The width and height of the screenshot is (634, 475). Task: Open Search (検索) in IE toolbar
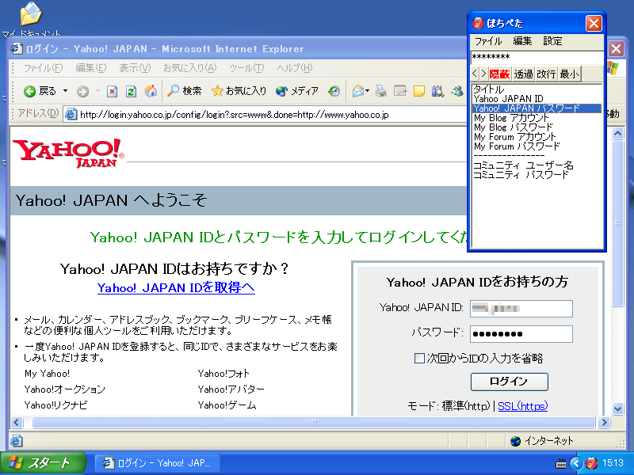(x=185, y=91)
